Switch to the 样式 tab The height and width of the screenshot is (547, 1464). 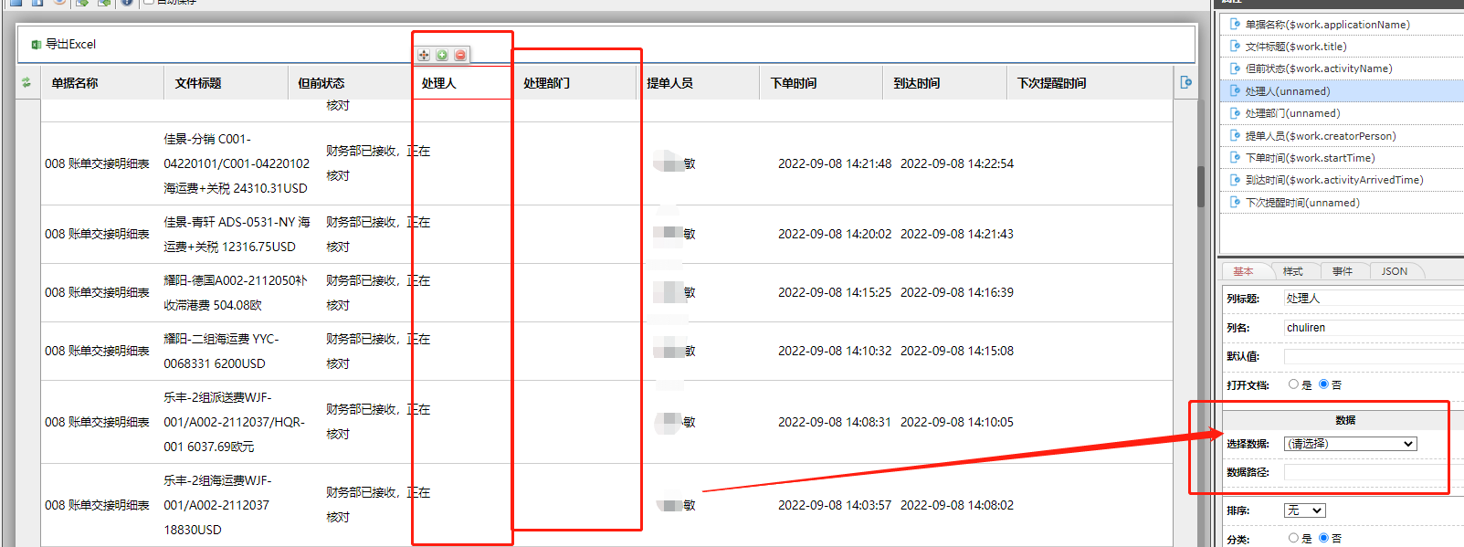[1292, 271]
